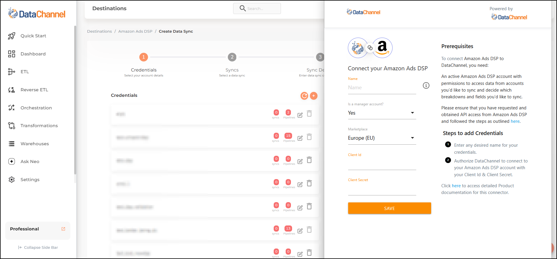
Task: Open Quick Start from the sidebar
Action: (x=33, y=36)
